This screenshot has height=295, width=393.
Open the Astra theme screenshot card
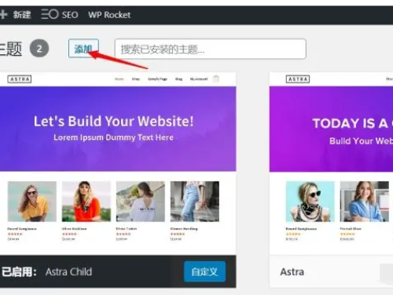(x=331, y=164)
